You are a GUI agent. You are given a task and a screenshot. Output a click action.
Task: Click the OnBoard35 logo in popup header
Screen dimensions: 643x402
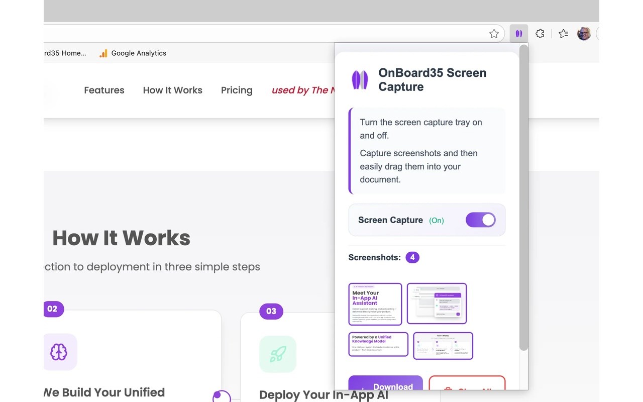(360, 80)
